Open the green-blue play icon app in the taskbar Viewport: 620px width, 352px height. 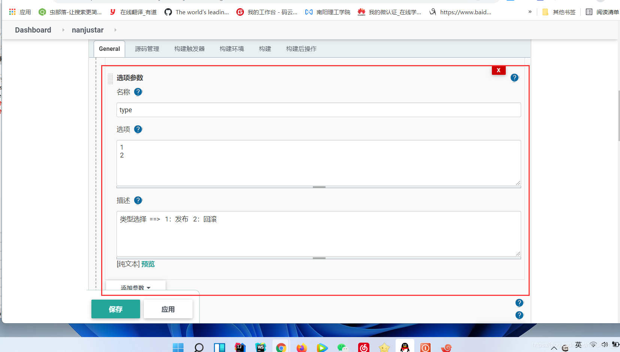[322, 348]
